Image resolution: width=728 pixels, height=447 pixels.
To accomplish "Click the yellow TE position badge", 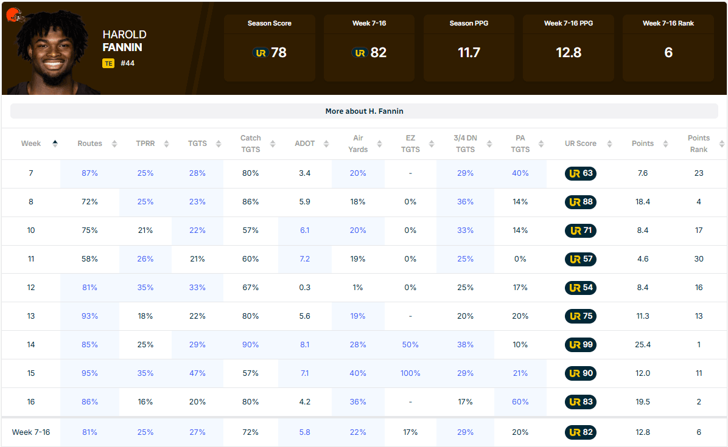I will point(108,63).
